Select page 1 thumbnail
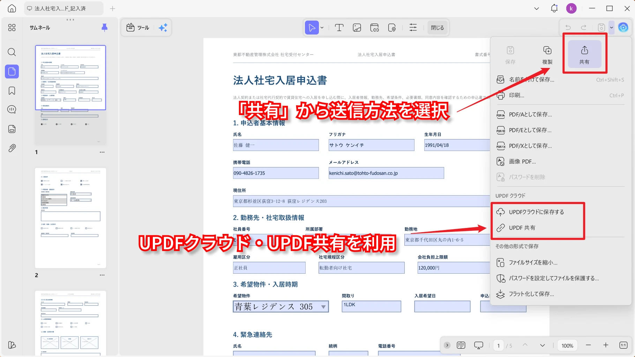The image size is (635, 357). click(x=70, y=95)
